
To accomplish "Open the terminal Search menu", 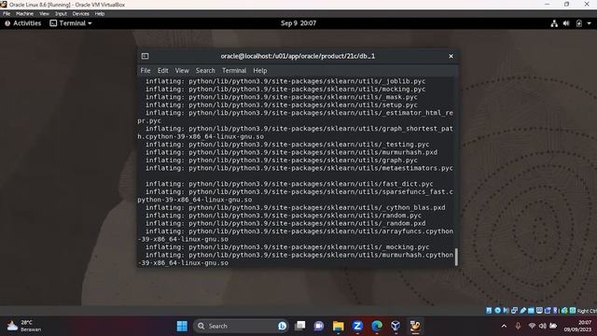I will (205, 71).
